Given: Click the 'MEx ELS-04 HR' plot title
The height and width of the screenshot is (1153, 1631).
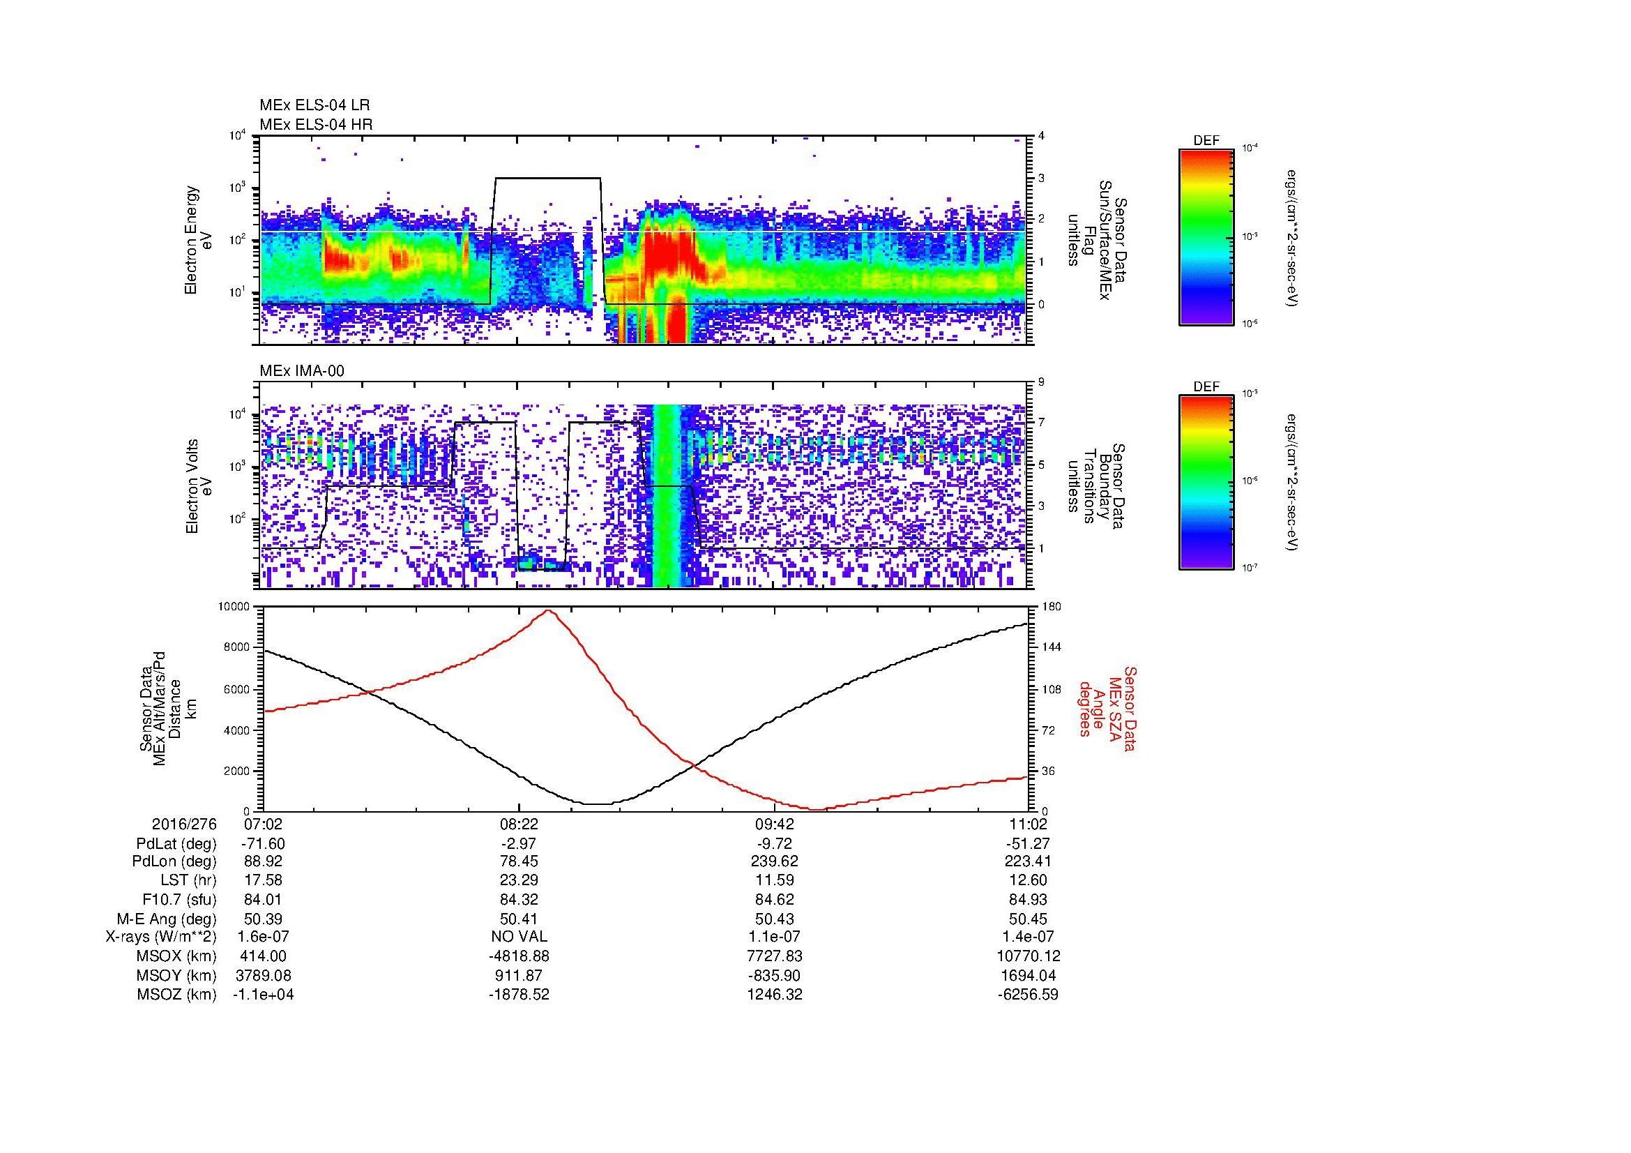Looking at the screenshot, I should [x=316, y=124].
